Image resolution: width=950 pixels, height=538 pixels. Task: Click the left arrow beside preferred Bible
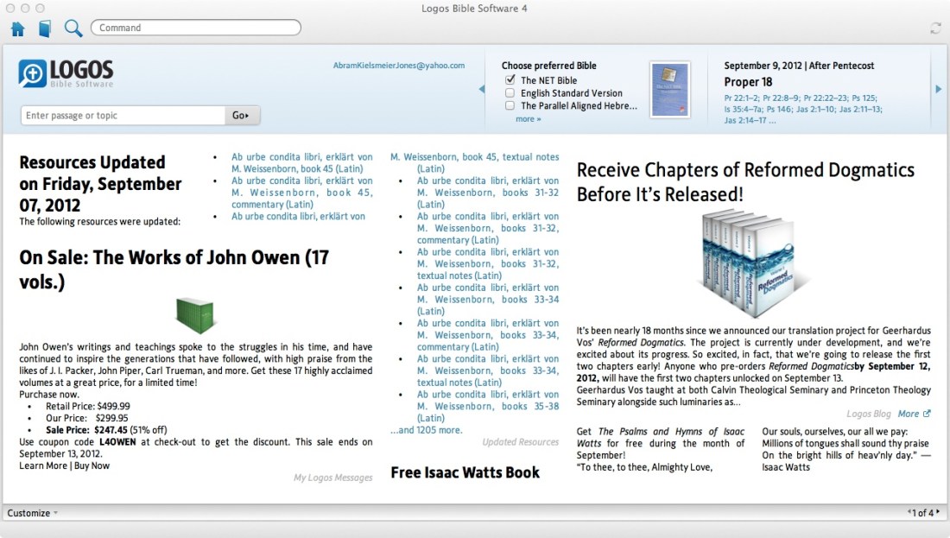point(482,89)
